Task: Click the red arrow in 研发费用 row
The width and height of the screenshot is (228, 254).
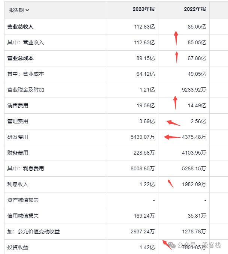Action: (x=172, y=137)
